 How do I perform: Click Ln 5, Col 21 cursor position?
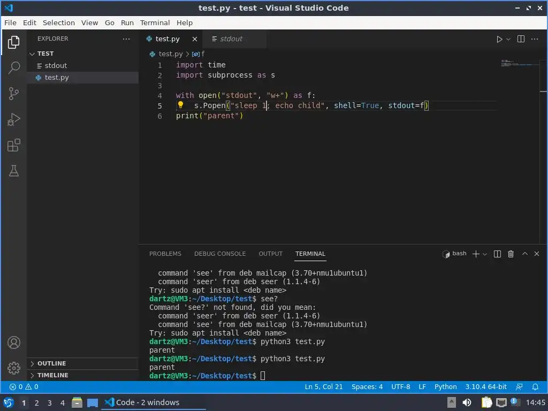[x=324, y=387]
